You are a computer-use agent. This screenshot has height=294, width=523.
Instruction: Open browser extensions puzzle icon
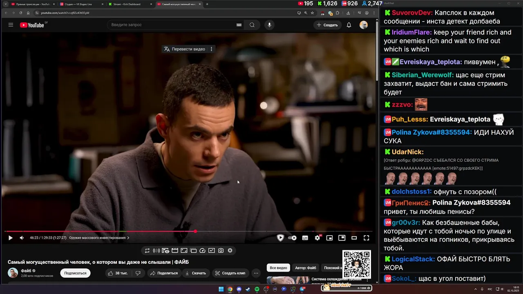pyautogui.click(x=337, y=13)
